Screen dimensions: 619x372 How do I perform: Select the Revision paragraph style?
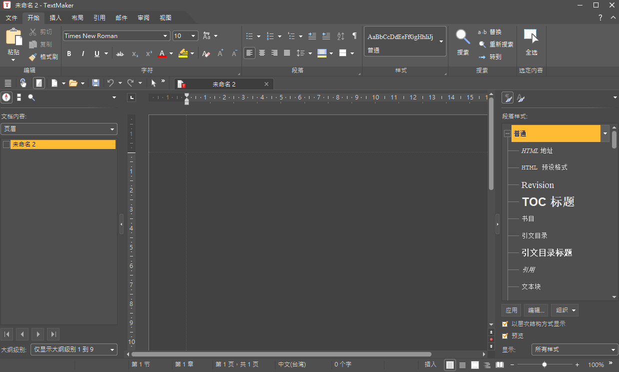click(537, 184)
